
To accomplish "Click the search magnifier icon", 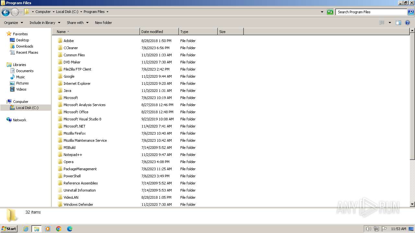I will coord(410,12).
